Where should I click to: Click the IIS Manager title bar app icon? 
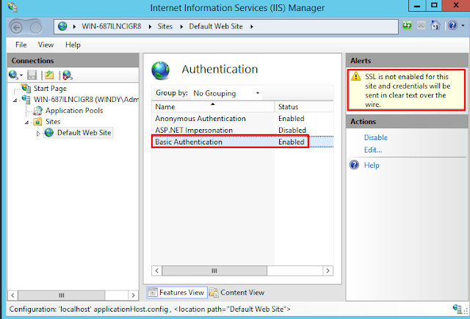(12, 7)
